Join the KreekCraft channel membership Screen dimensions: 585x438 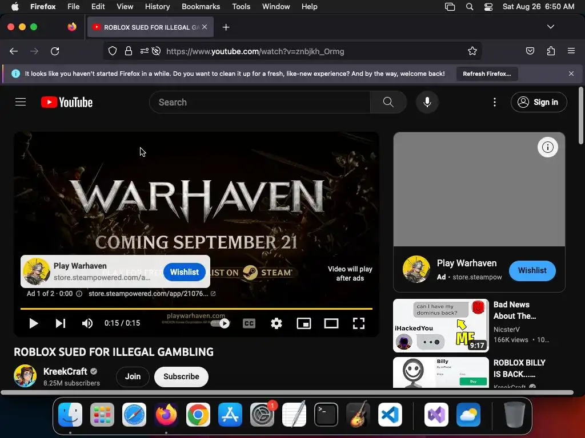133,376
